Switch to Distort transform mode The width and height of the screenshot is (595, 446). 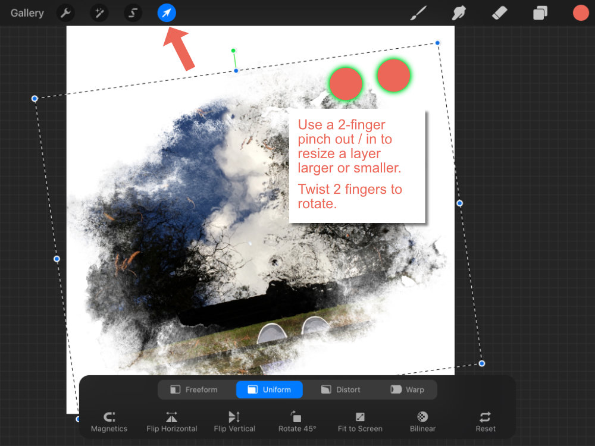[341, 390]
